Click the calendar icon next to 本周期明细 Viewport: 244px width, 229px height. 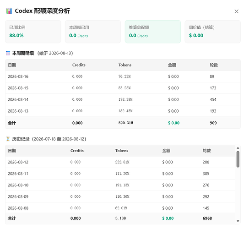coord(8,53)
